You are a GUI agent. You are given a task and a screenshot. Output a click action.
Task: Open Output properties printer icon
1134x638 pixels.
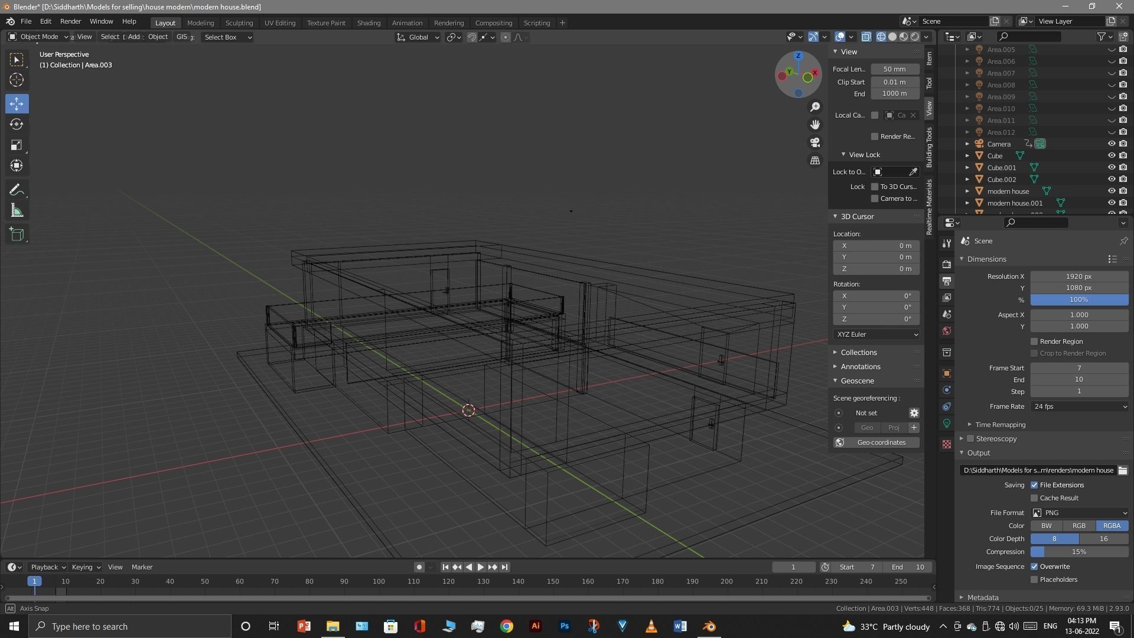[x=947, y=281]
